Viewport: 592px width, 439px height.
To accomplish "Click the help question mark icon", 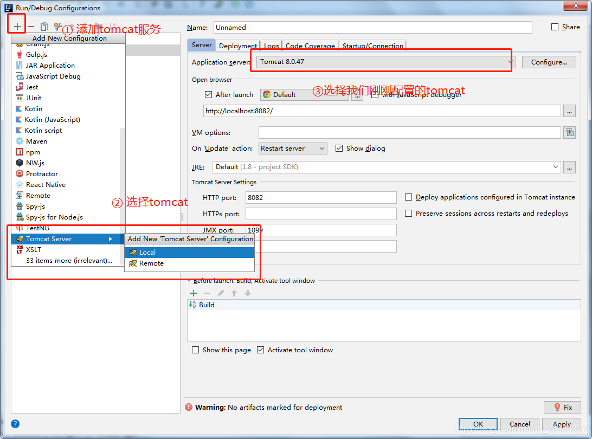I will 15,423.
